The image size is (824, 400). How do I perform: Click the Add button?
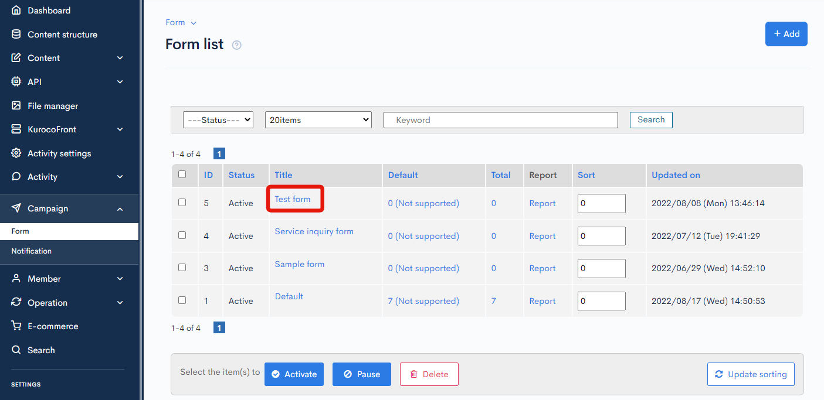(786, 34)
